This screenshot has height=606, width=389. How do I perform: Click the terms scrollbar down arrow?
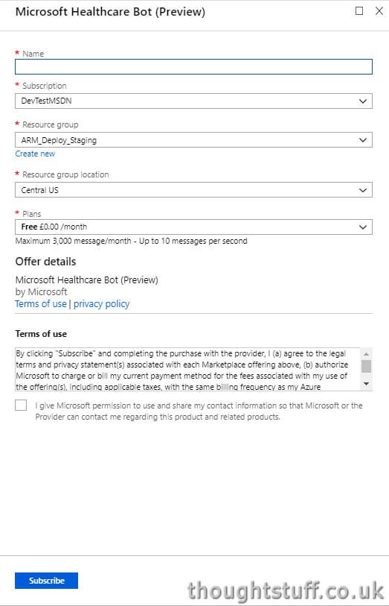(366, 384)
